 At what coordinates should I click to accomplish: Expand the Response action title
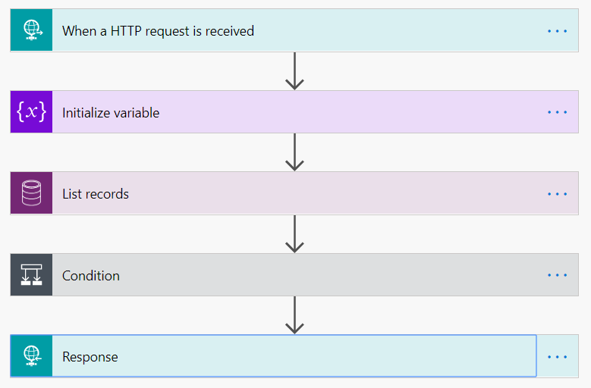coord(90,357)
